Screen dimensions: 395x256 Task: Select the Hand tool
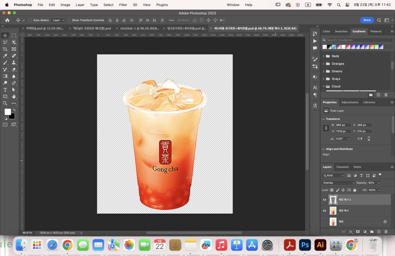(x=14, y=97)
